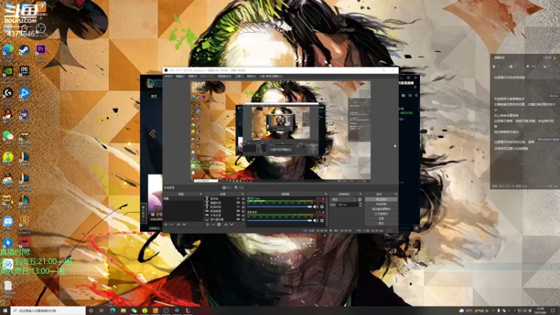Viewport: 560px width, 315px height.
Task: Open Windows Start menu
Action: (x=5, y=311)
